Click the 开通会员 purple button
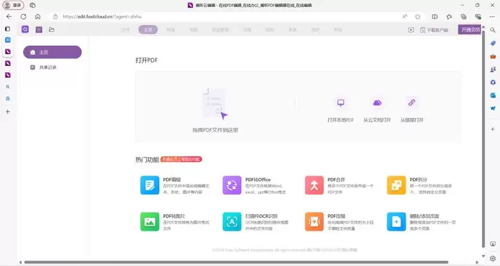Viewport: 500px width, 266px height. click(469, 30)
